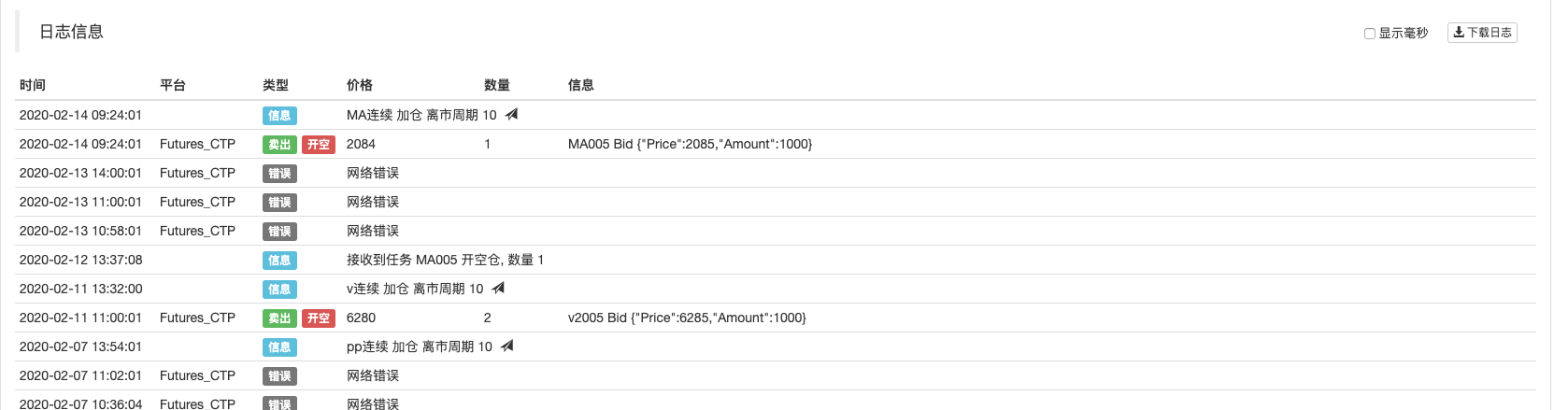Click the paper-plane icon beside MA连续 加仓
The image size is (1568, 410).
click(511, 115)
